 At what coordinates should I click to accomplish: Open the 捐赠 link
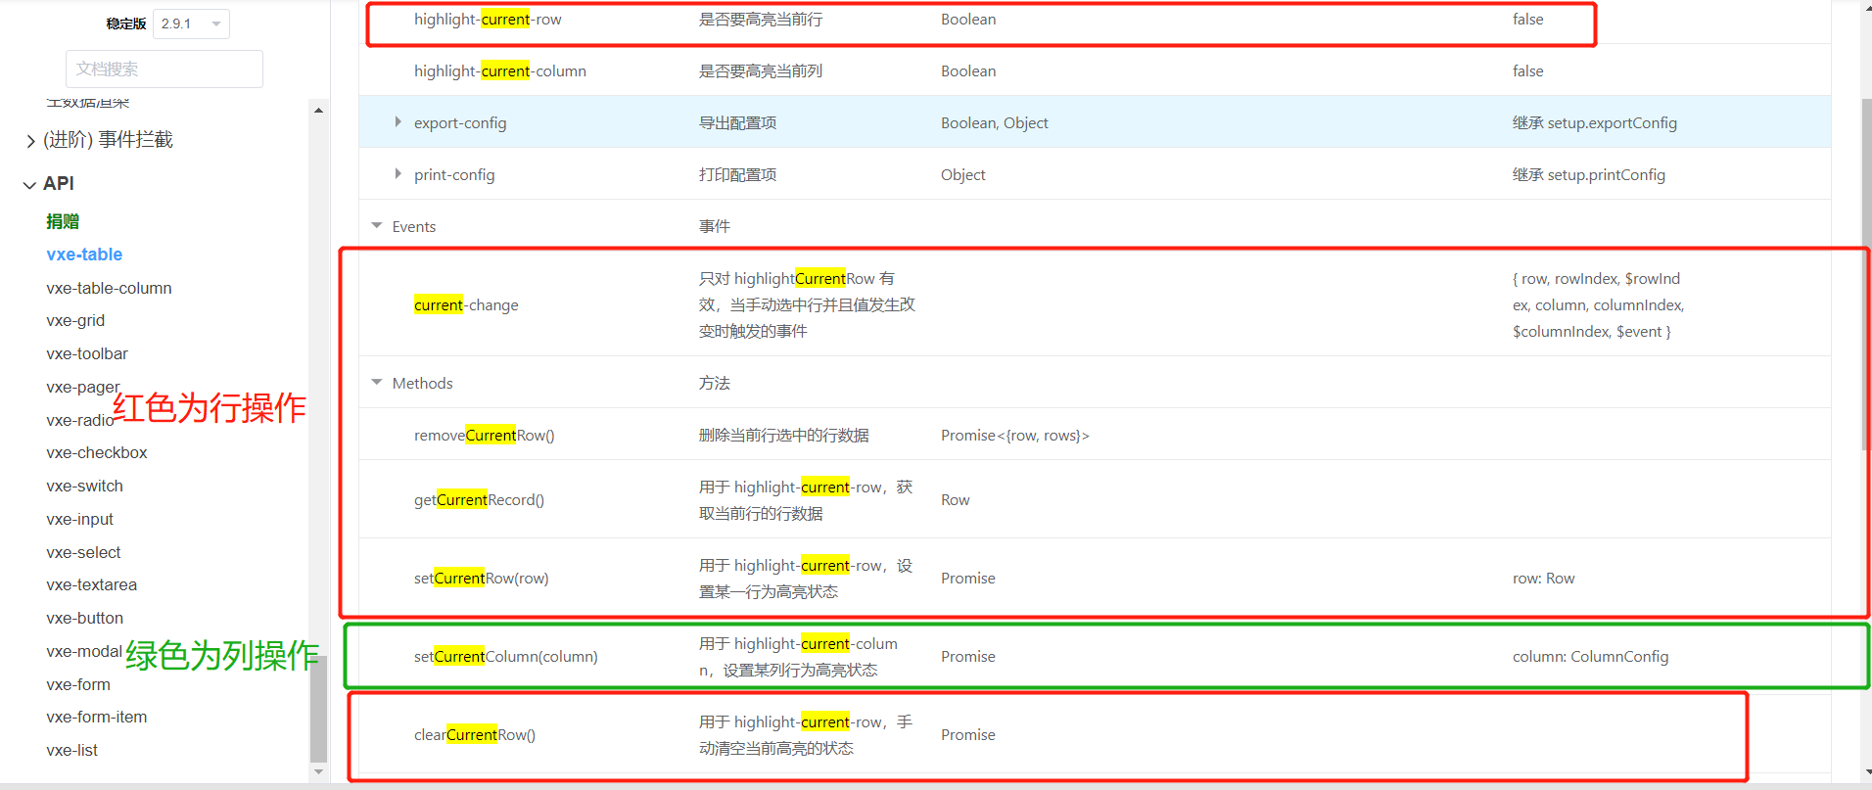coord(63,221)
